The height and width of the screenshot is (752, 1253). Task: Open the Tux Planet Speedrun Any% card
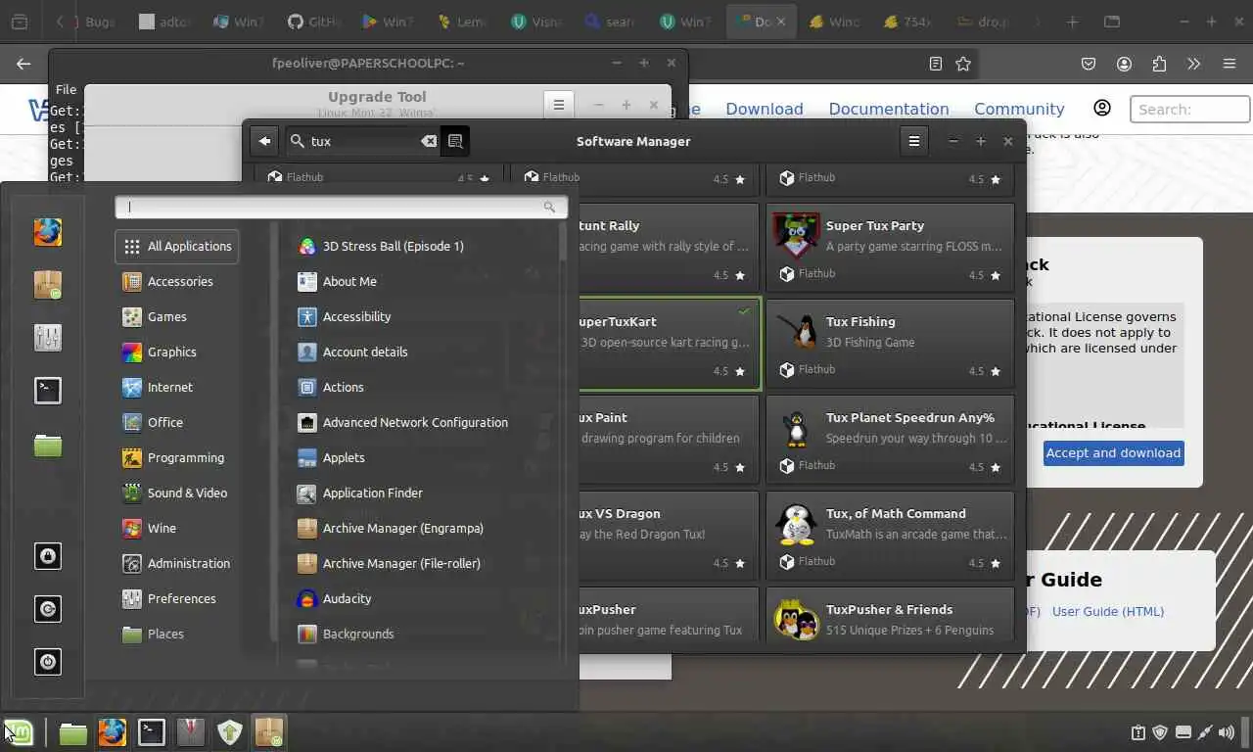[x=890, y=440]
